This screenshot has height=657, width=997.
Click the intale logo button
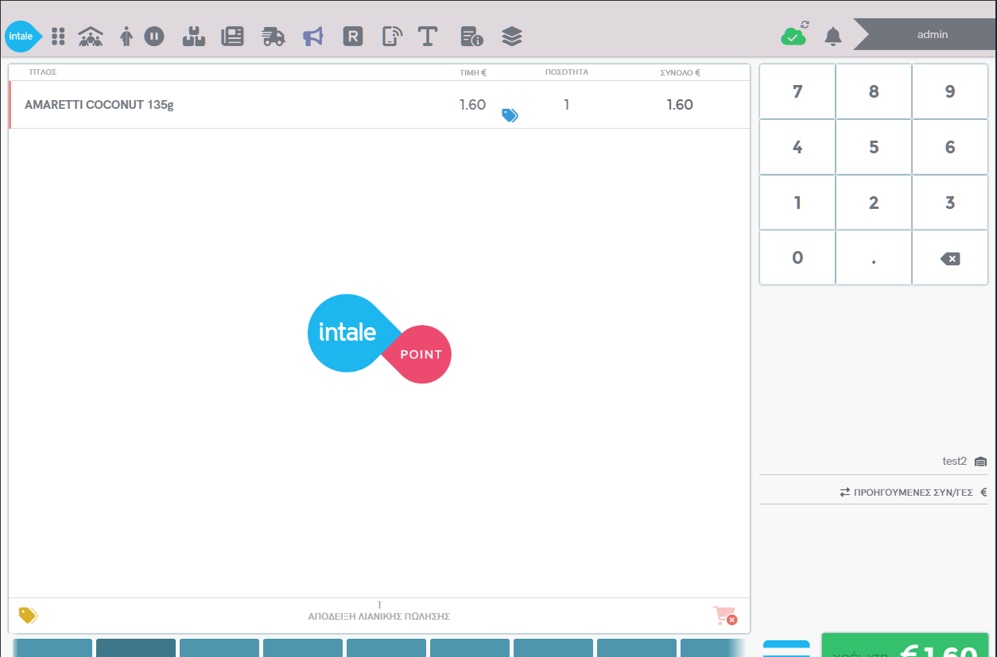click(x=22, y=37)
